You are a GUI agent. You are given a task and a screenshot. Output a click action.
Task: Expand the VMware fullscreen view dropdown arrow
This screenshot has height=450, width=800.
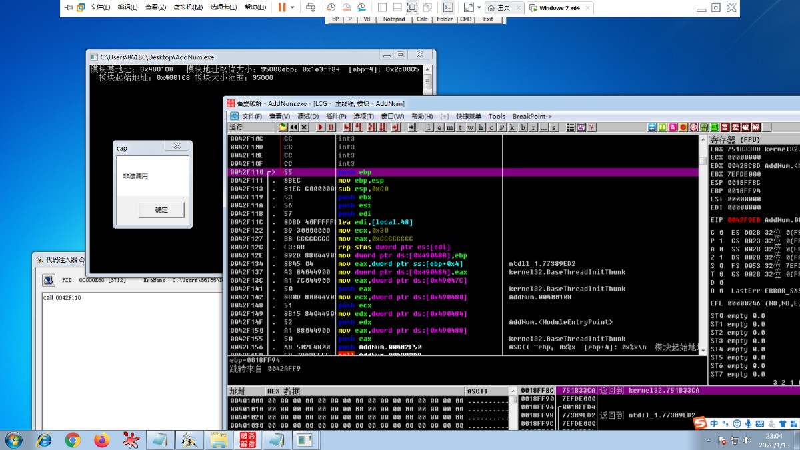(479, 7)
